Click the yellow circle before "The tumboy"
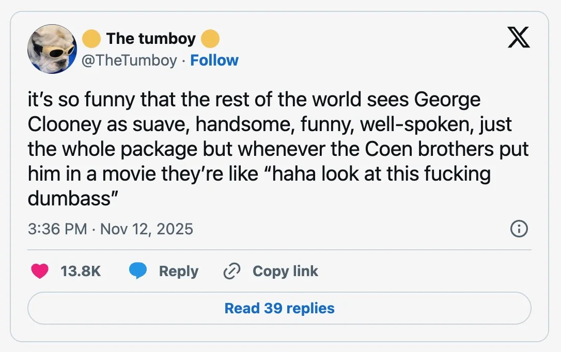 [92, 39]
